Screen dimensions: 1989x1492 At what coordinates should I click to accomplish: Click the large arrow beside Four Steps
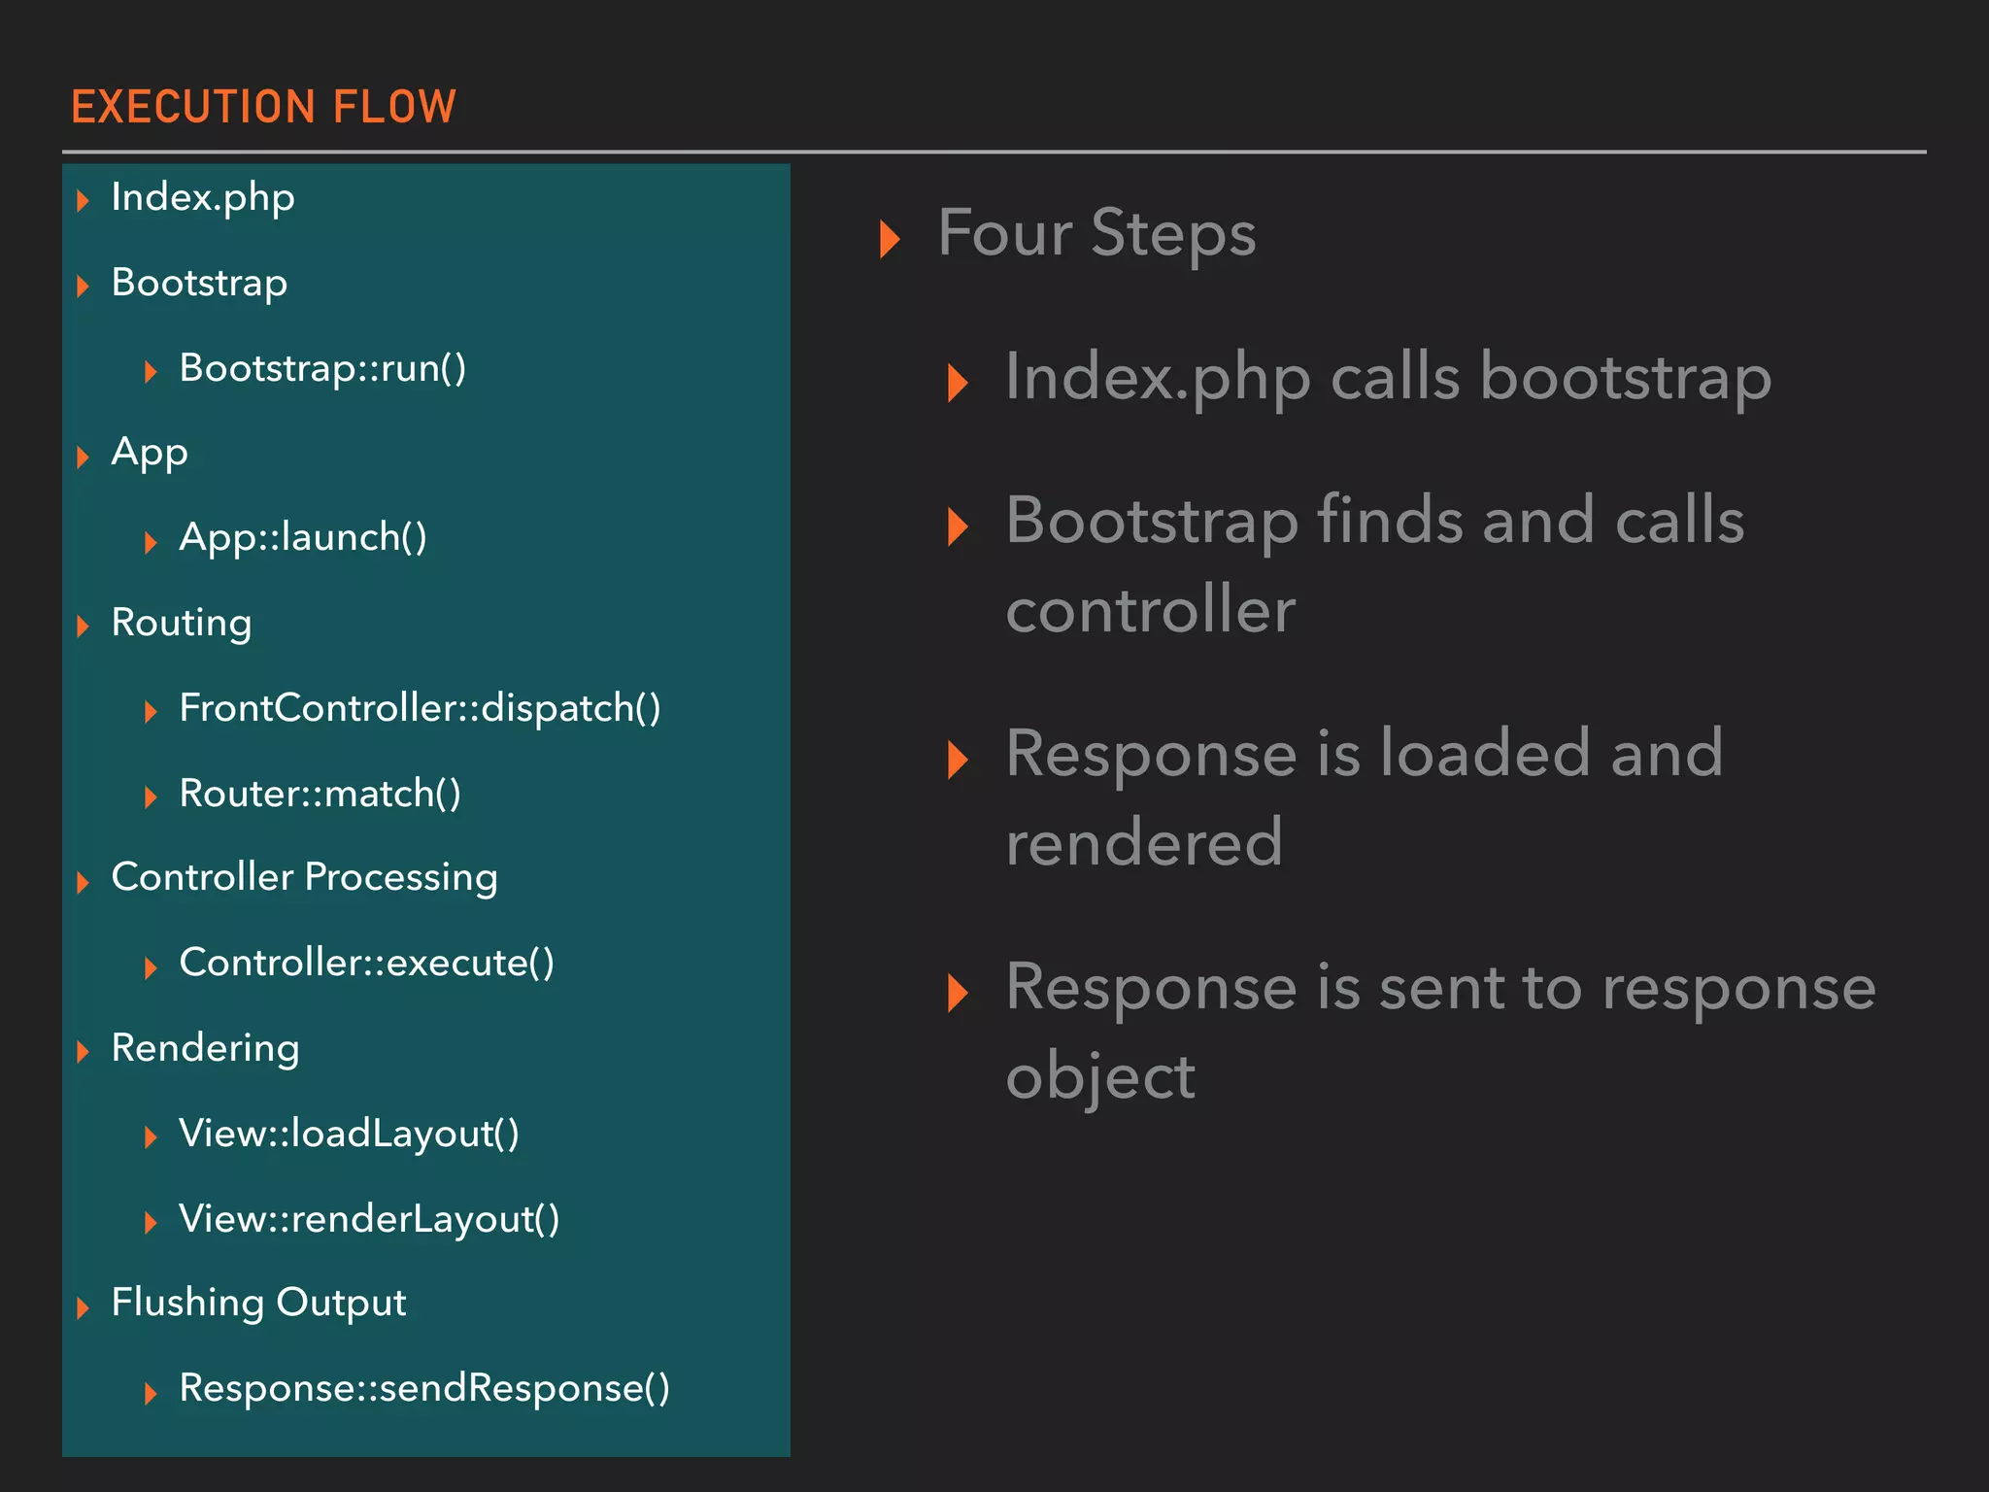(x=889, y=238)
